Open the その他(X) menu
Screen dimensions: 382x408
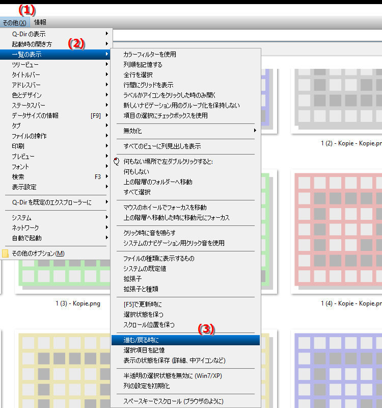point(15,22)
